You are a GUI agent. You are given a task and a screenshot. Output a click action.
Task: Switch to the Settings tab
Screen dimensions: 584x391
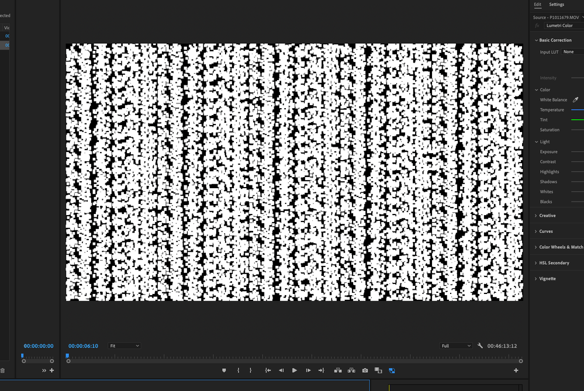point(557,5)
